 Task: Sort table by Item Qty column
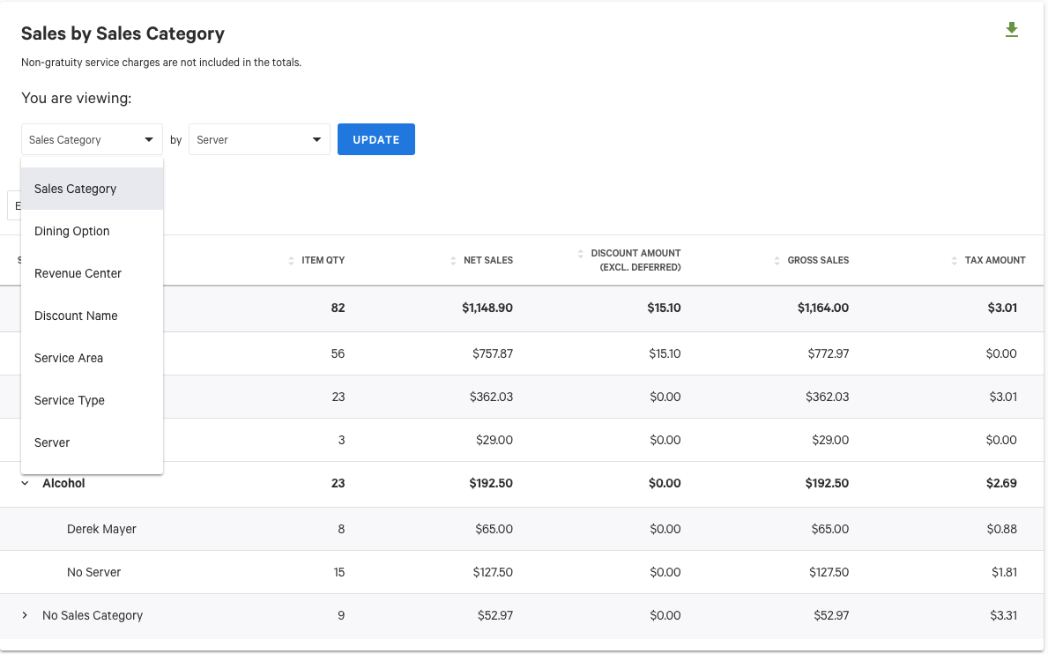click(x=291, y=260)
